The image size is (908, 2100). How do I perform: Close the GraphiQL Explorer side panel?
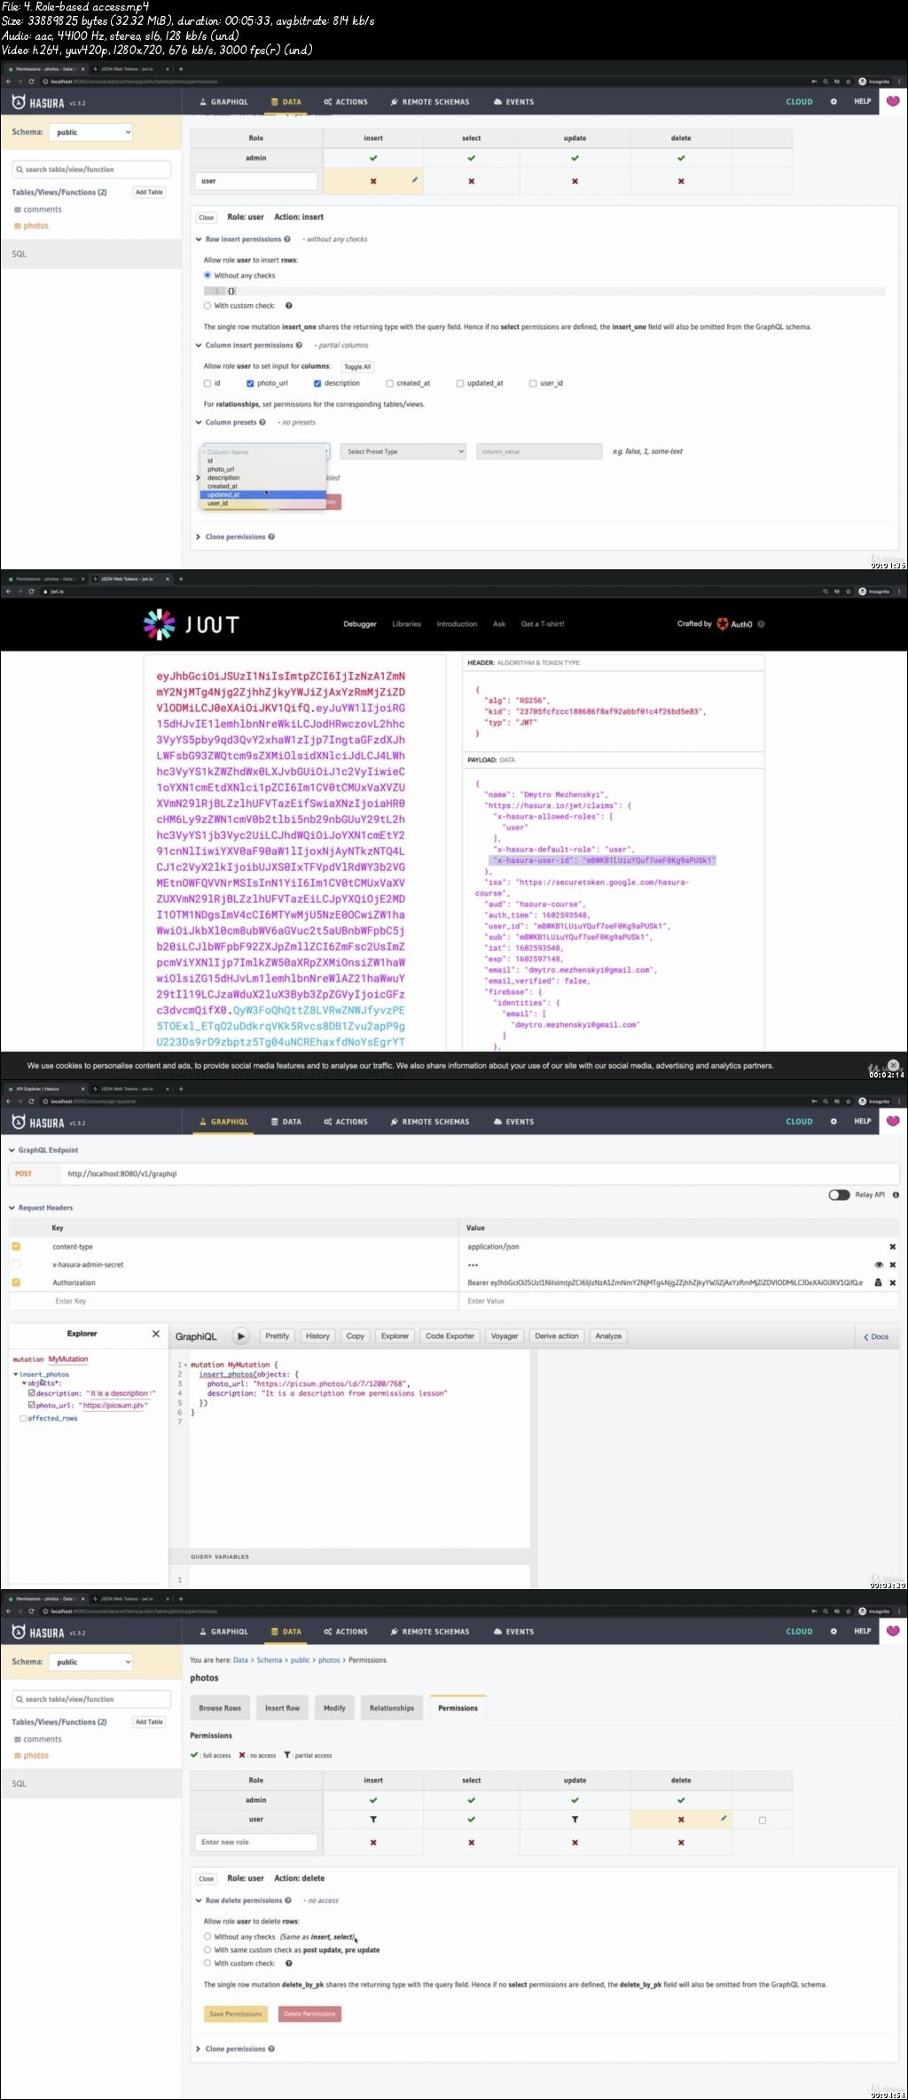pyautogui.click(x=156, y=1334)
